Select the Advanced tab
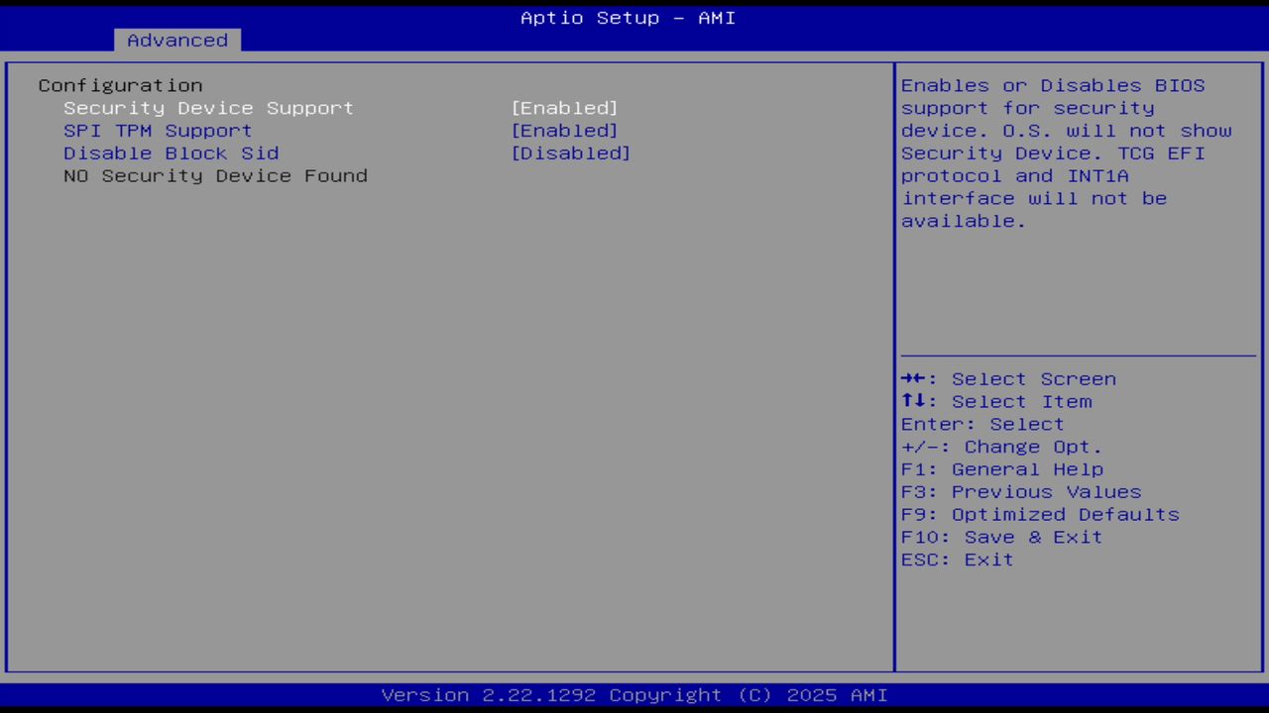 (x=177, y=41)
